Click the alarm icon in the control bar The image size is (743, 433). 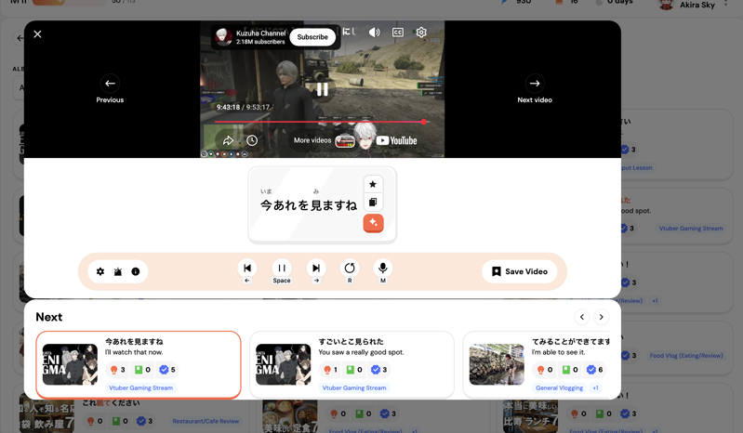click(x=117, y=271)
